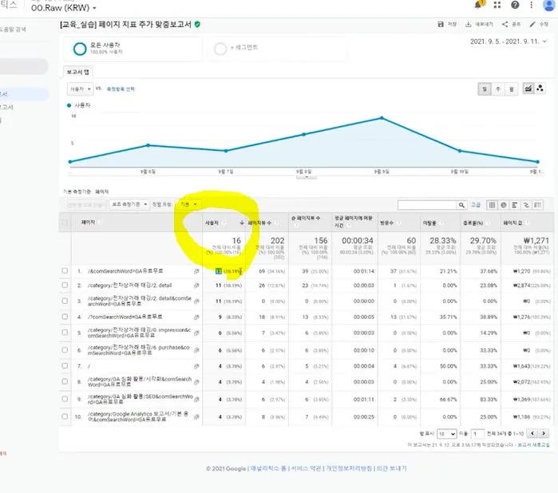The height and width of the screenshot is (493, 558).
Task: Click the select a metric comparison link
Action: click(121, 89)
